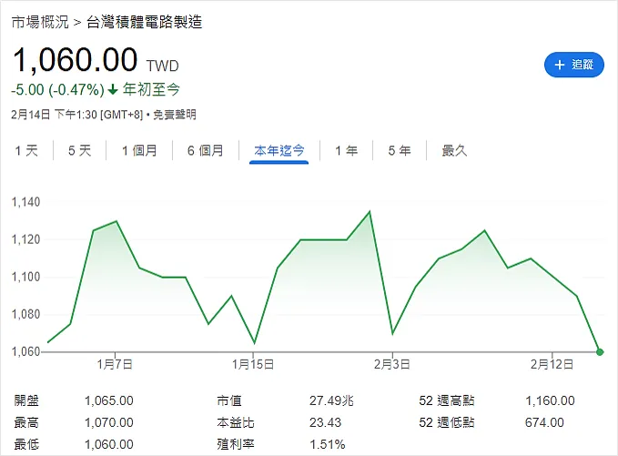Click the 52 週高點 label
The width and height of the screenshot is (618, 456).
click(447, 400)
